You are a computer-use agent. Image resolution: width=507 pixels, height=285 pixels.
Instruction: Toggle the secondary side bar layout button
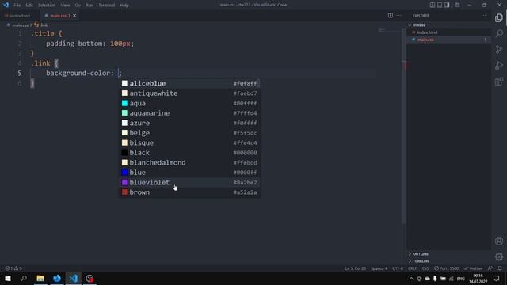(447, 5)
